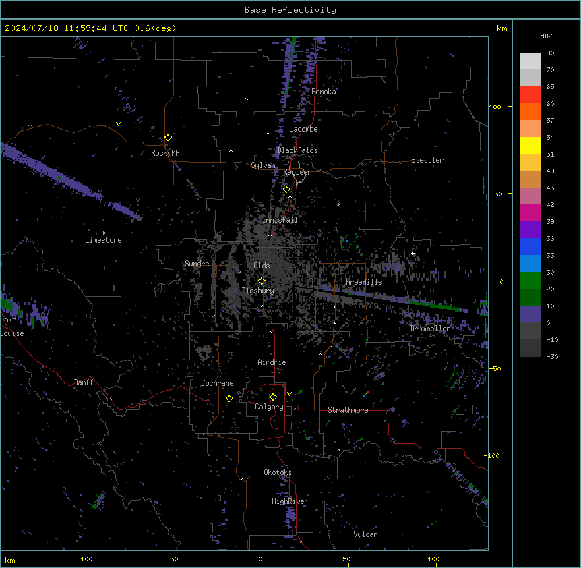Click the 45 value in dBZ legend
This screenshot has width=581, height=568.
[x=550, y=188]
